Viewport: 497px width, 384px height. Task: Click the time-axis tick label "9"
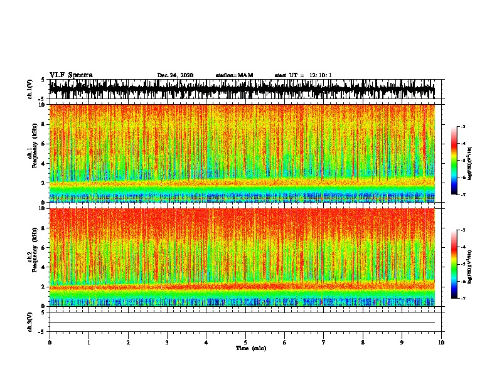click(402, 343)
